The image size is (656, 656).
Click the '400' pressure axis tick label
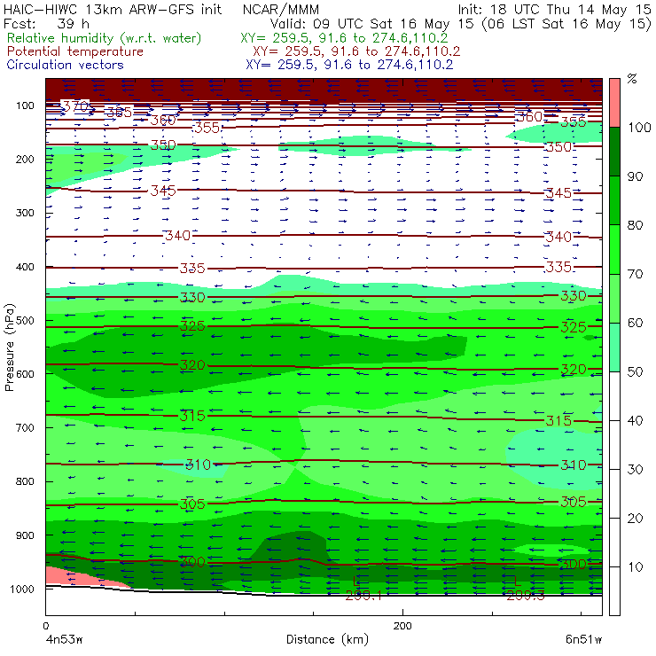[25, 267]
